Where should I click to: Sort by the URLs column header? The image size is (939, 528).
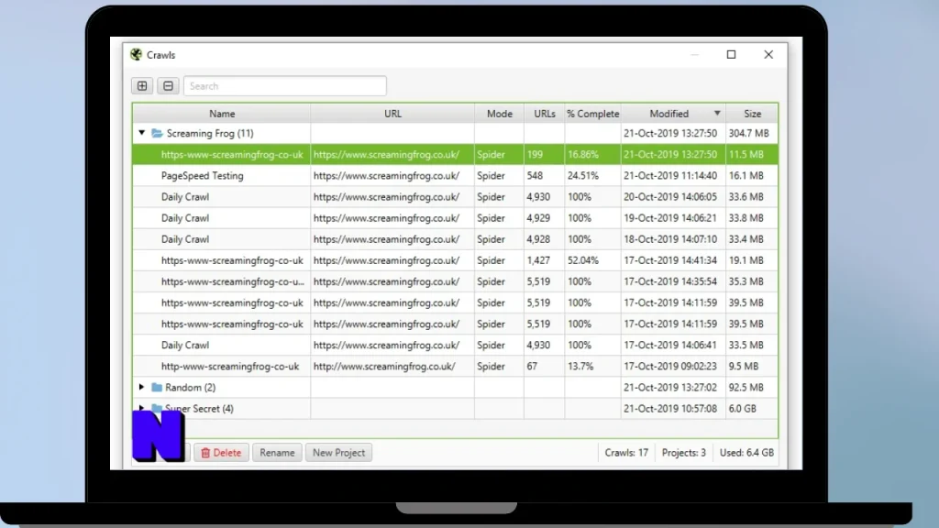545,113
